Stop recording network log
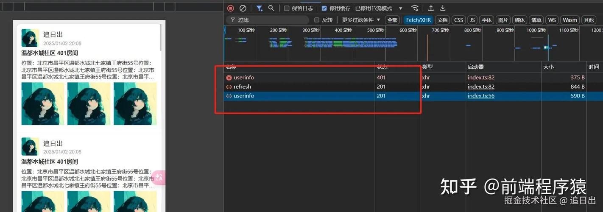 coord(231,8)
